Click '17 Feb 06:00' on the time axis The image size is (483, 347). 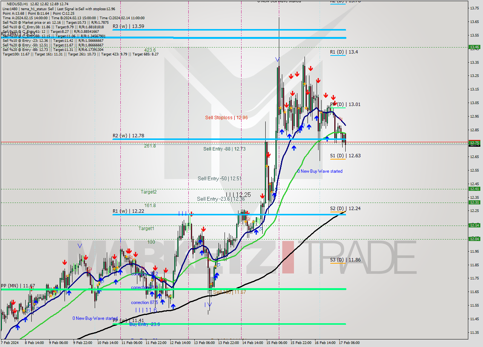pos(349,343)
